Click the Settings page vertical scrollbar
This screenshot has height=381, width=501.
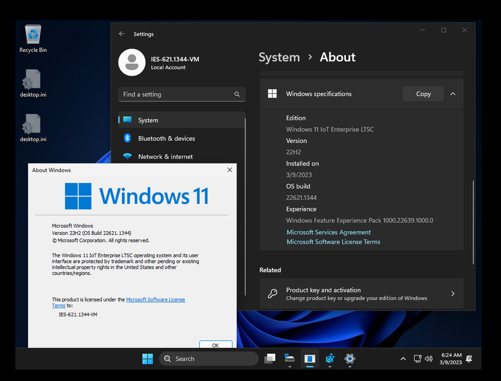473,222
